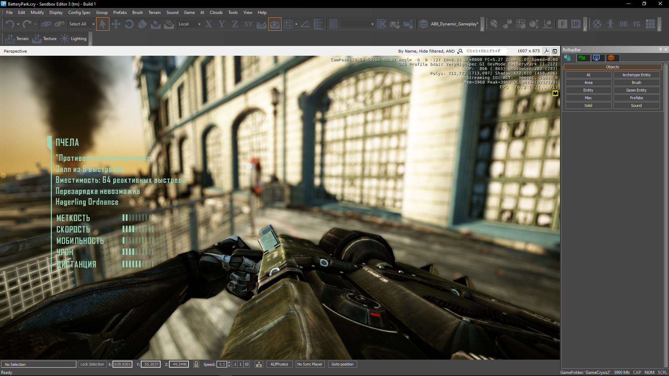Activate the Rotate tool
Viewport: 669px width, 376px height.
(129, 24)
